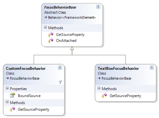This screenshot has width=159, height=118.
Task: Click the property icon beside BoundSource
Action: tap(12, 95)
